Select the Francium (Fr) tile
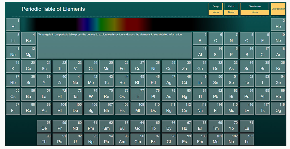This screenshot has width=290, height=149. pos(13,108)
